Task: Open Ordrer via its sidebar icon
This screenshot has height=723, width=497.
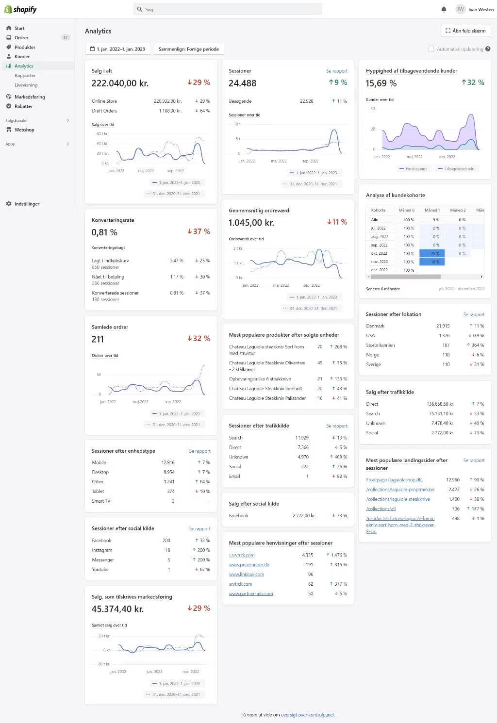Action: coord(9,37)
